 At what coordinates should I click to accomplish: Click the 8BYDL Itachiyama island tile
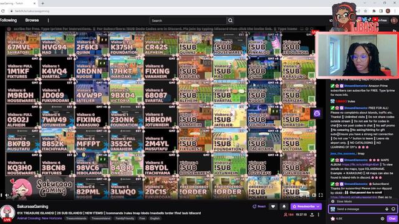[x=161, y=164]
